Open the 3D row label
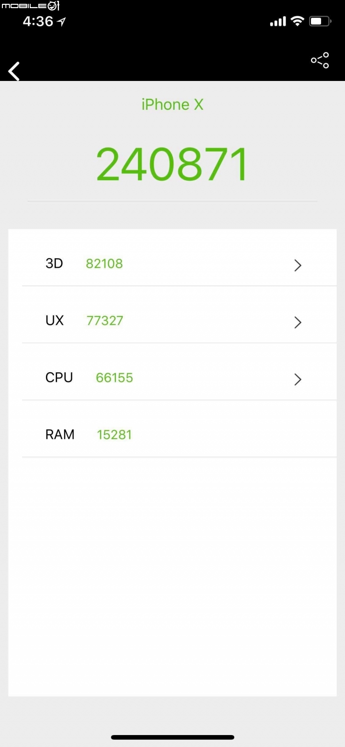This screenshot has height=747, width=345. (x=54, y=264)
